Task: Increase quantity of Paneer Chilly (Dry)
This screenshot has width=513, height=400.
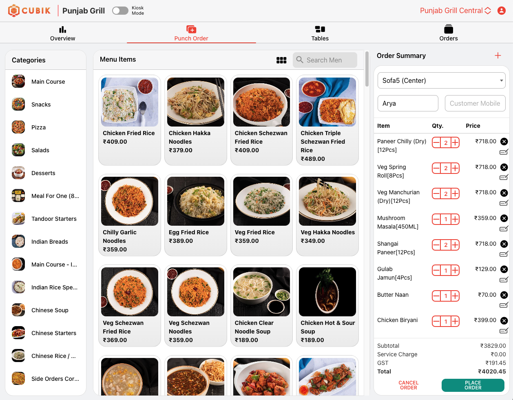Action: click(x=455, y=142)
